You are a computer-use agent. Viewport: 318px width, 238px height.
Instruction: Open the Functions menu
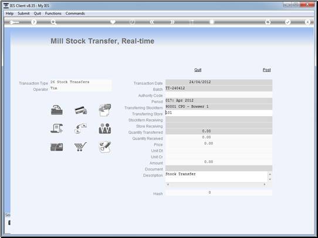53,13
